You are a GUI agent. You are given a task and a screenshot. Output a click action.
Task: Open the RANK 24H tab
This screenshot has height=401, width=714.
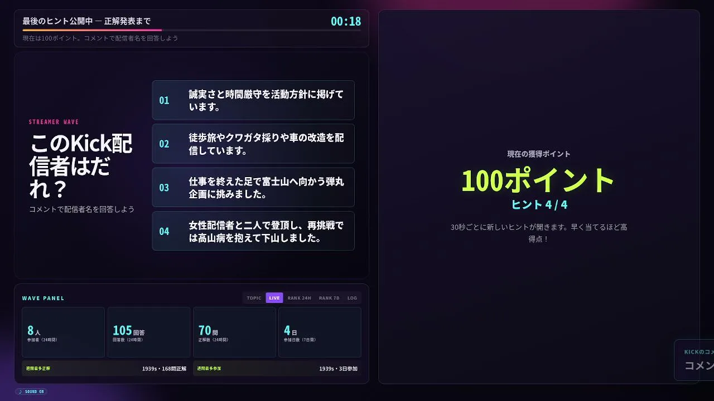click(300, 298)
